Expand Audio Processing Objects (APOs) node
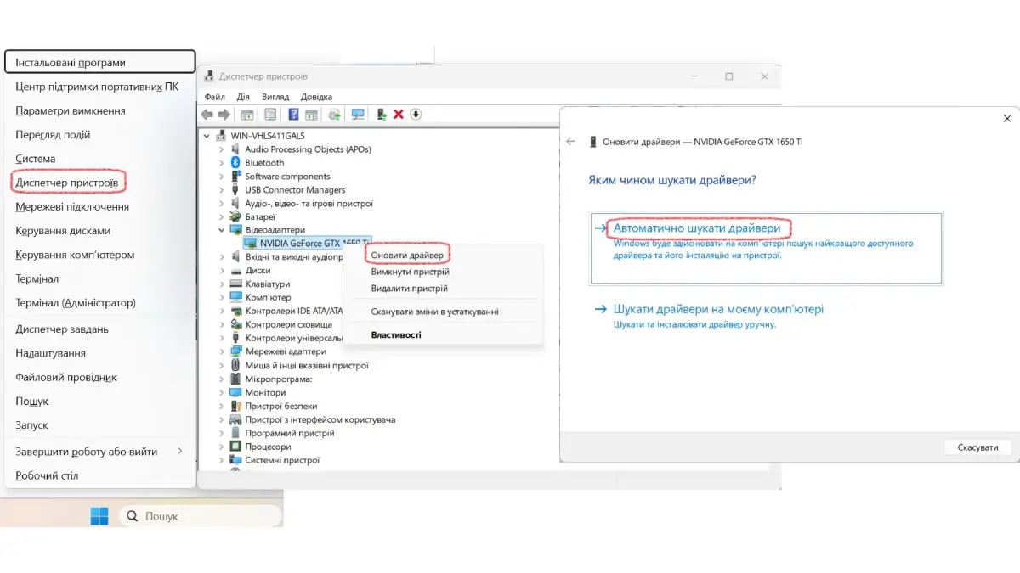 (222, 149)
